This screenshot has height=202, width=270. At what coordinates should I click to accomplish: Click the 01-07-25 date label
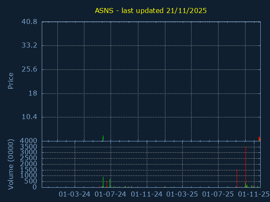coord(218,194)
